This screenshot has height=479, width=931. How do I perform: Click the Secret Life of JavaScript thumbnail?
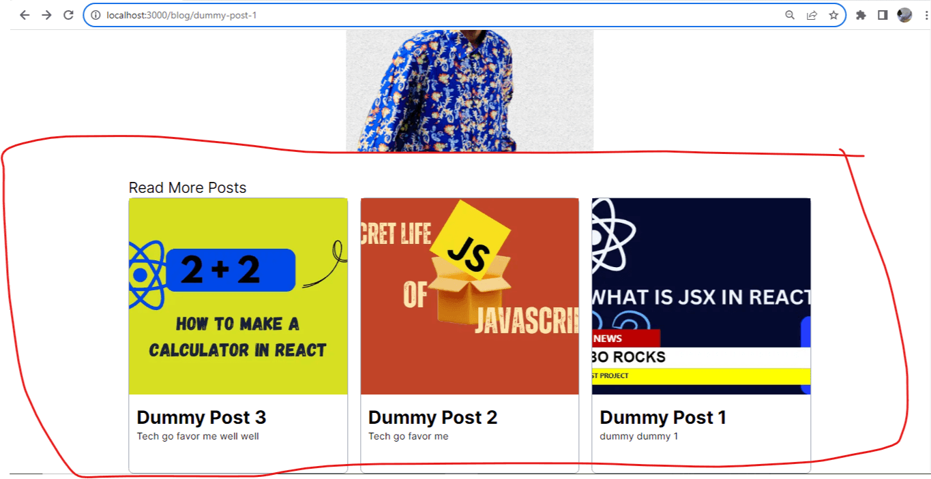click(x=469, y=296)
